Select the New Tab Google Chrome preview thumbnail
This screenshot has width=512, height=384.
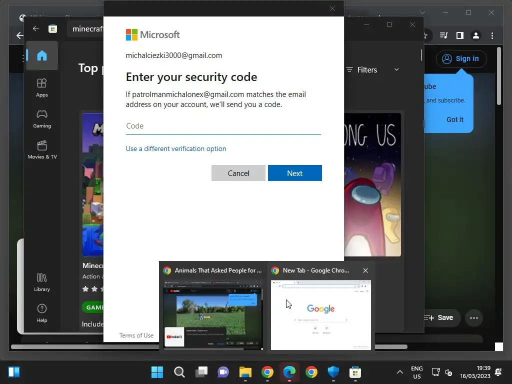(321, 315)
